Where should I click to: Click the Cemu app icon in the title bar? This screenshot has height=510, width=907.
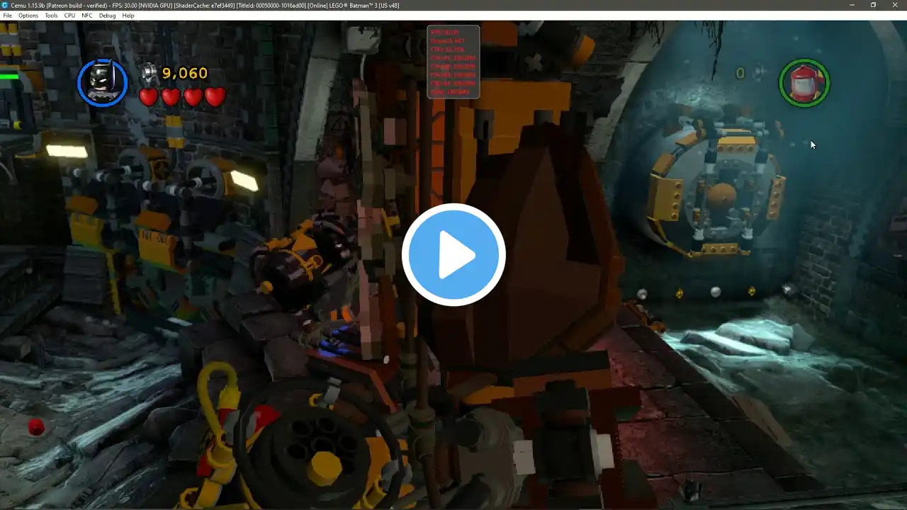tap(5, 5)
